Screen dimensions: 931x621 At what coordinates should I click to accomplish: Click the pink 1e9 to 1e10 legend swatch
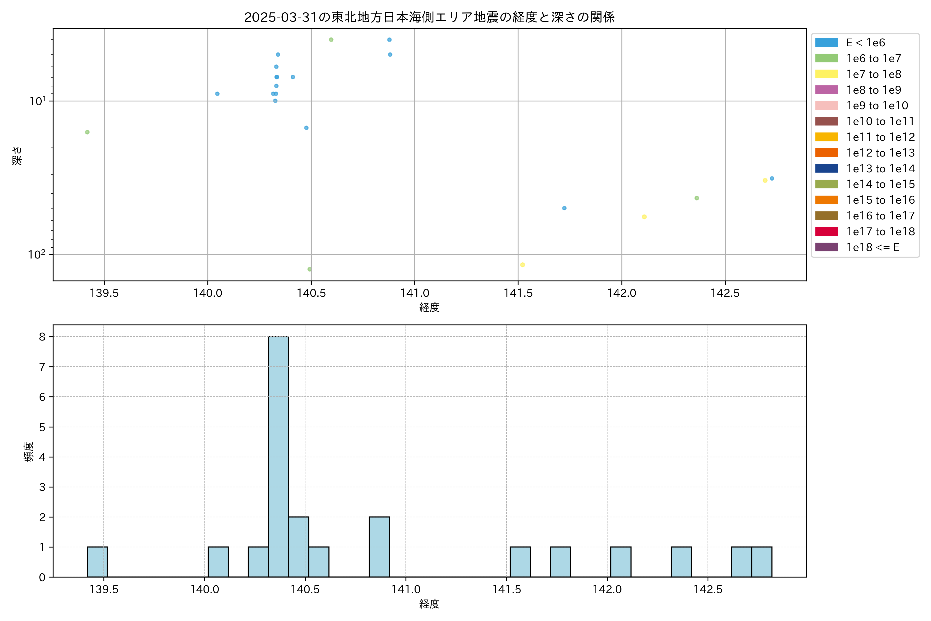(827, 105)
